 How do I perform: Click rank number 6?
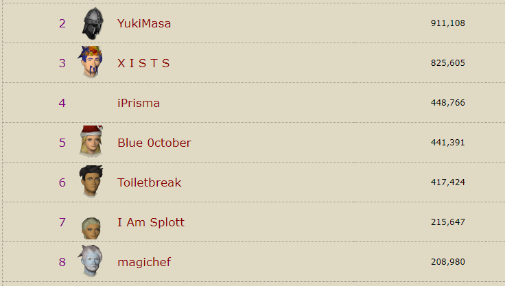pos(62,182)
